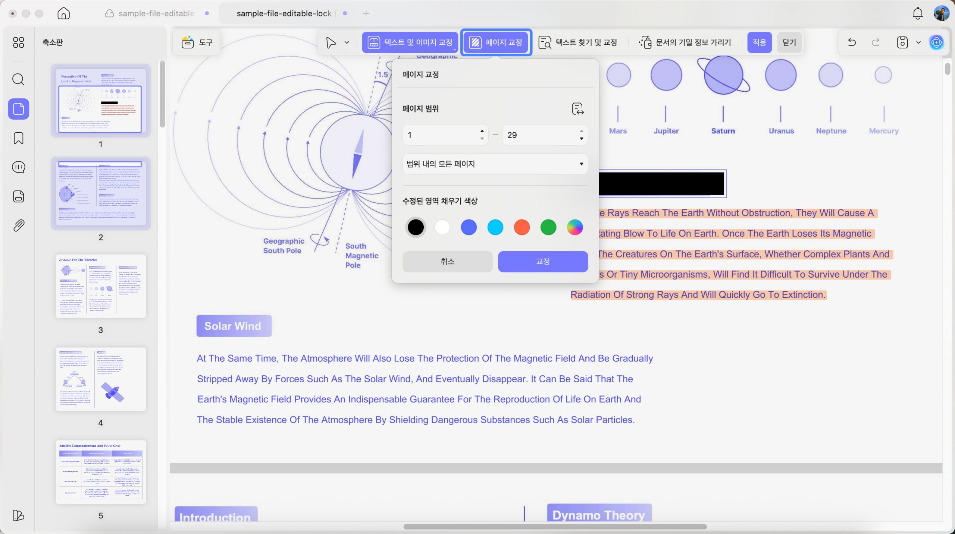
Task: Expand the save options dropdown arrow
Action: (x=918, y=42)
